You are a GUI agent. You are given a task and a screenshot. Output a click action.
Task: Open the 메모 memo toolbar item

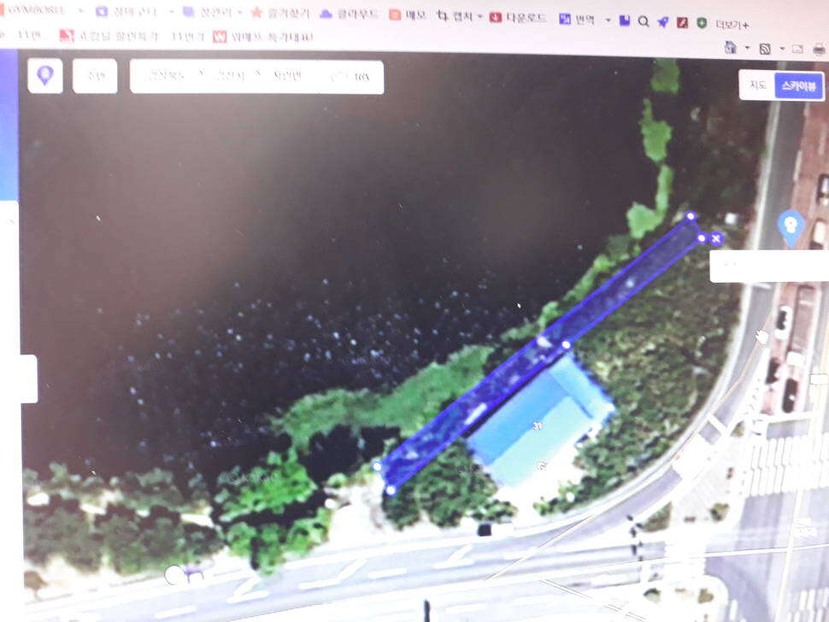point(407,15)
